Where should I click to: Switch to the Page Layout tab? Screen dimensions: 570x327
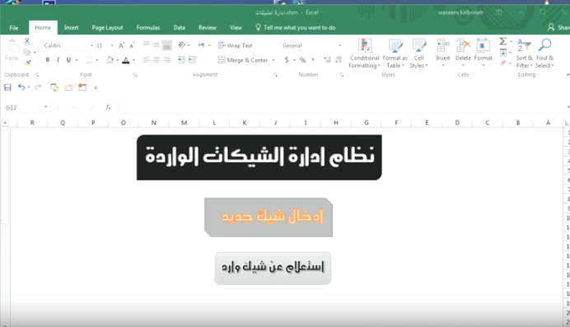pyautogui.click(x=107, y=28)
